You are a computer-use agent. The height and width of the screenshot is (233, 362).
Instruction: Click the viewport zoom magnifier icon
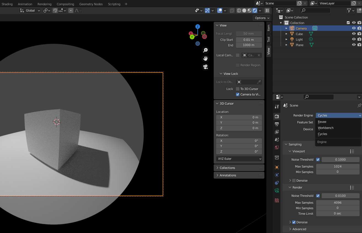[x=205, y=50]
